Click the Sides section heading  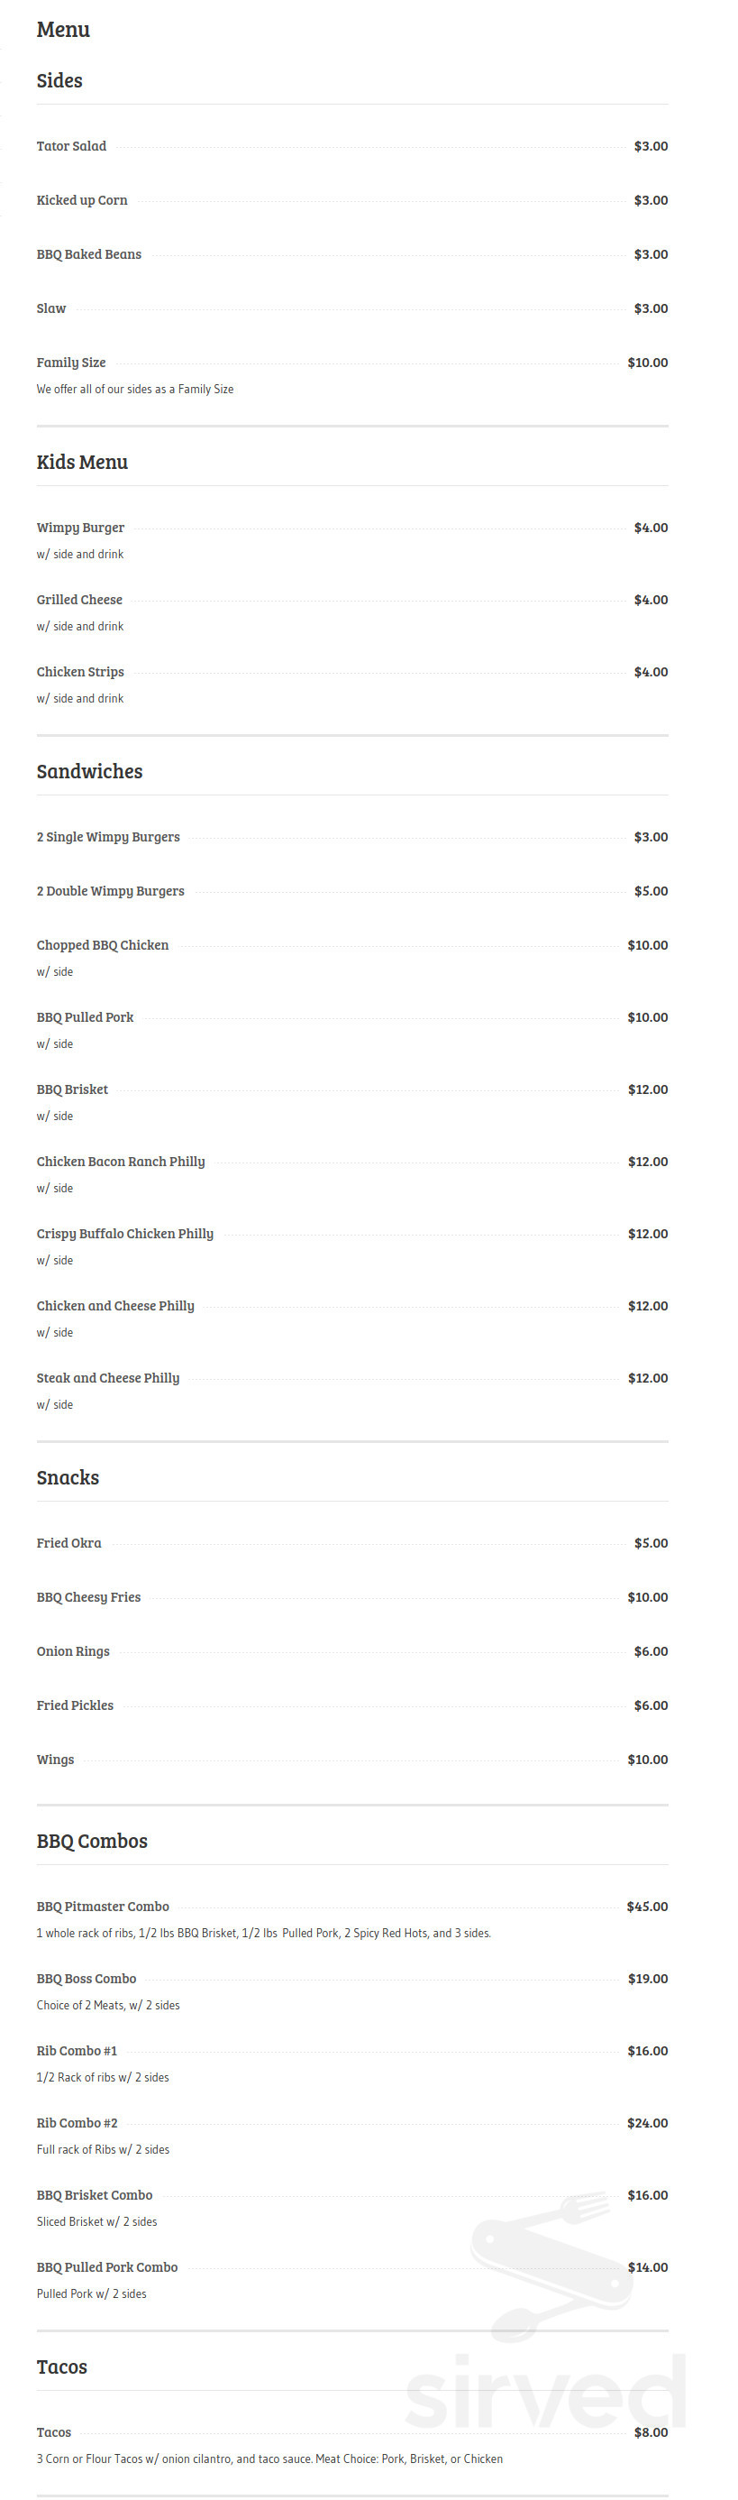(59, 80)
